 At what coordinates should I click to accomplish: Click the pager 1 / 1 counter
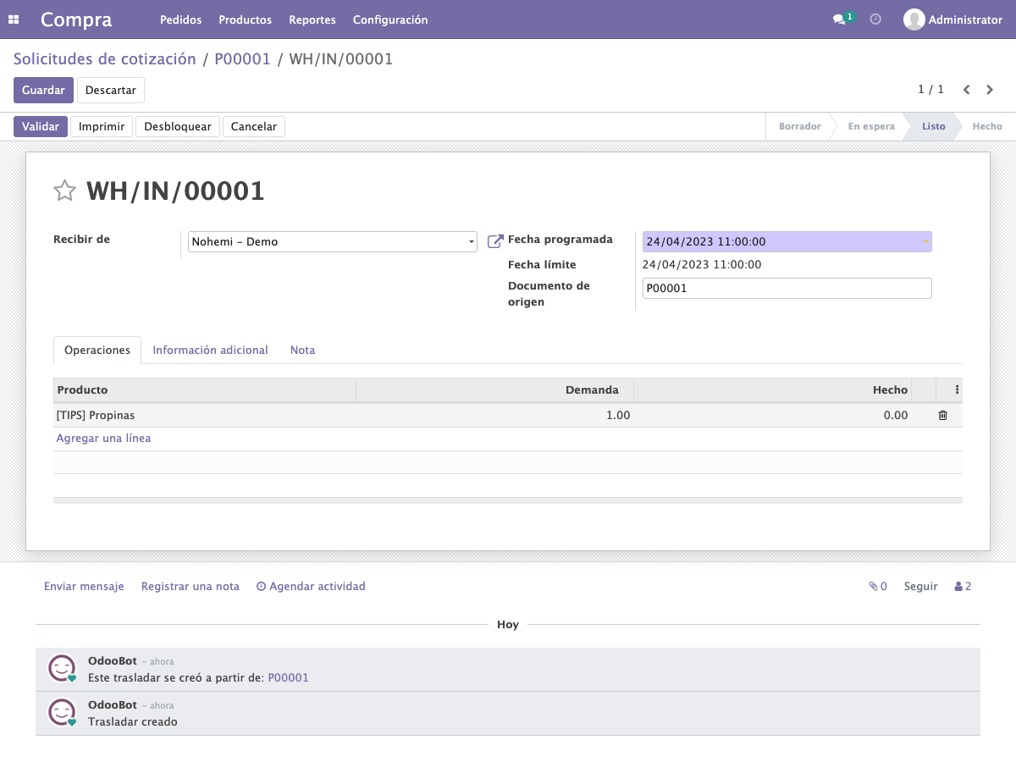click(x=930, y=90)
